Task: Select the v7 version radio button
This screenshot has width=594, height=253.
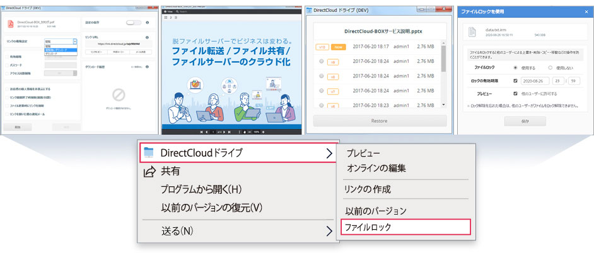Action: [321, 91]
